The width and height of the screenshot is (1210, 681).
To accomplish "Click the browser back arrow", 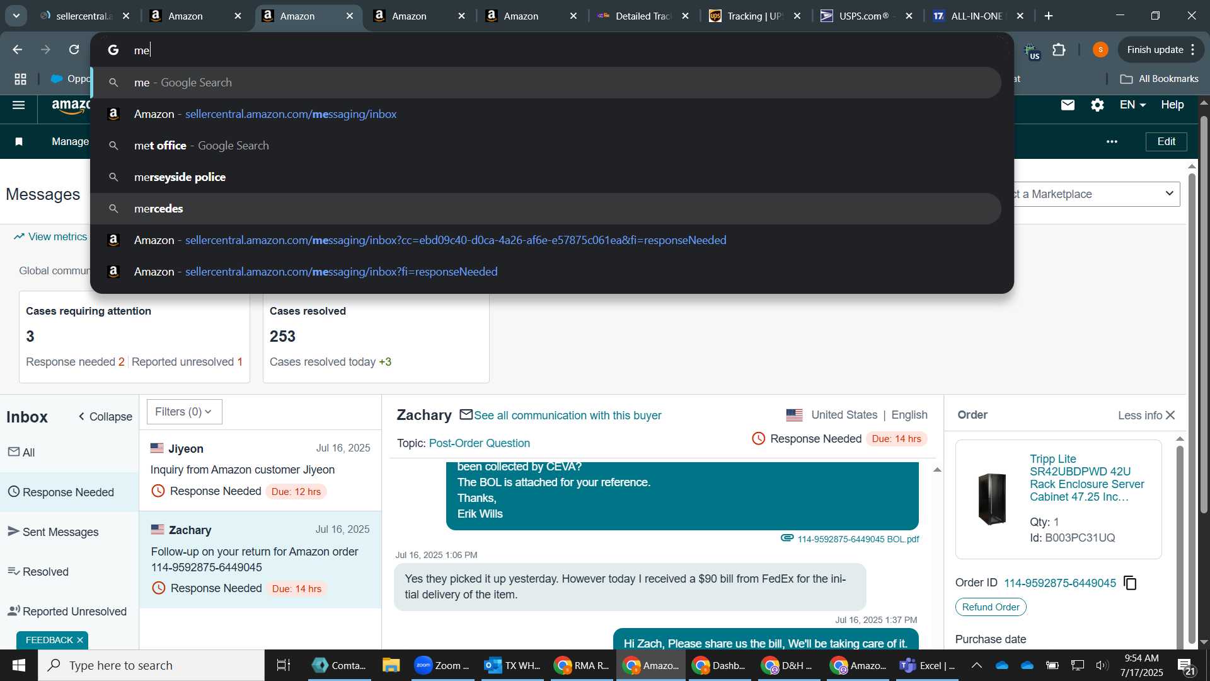I will point(17,50).
